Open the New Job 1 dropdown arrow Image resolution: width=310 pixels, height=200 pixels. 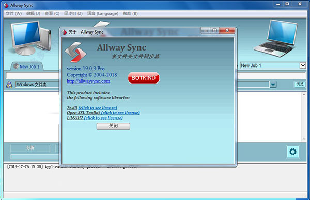tap(303, 65)
